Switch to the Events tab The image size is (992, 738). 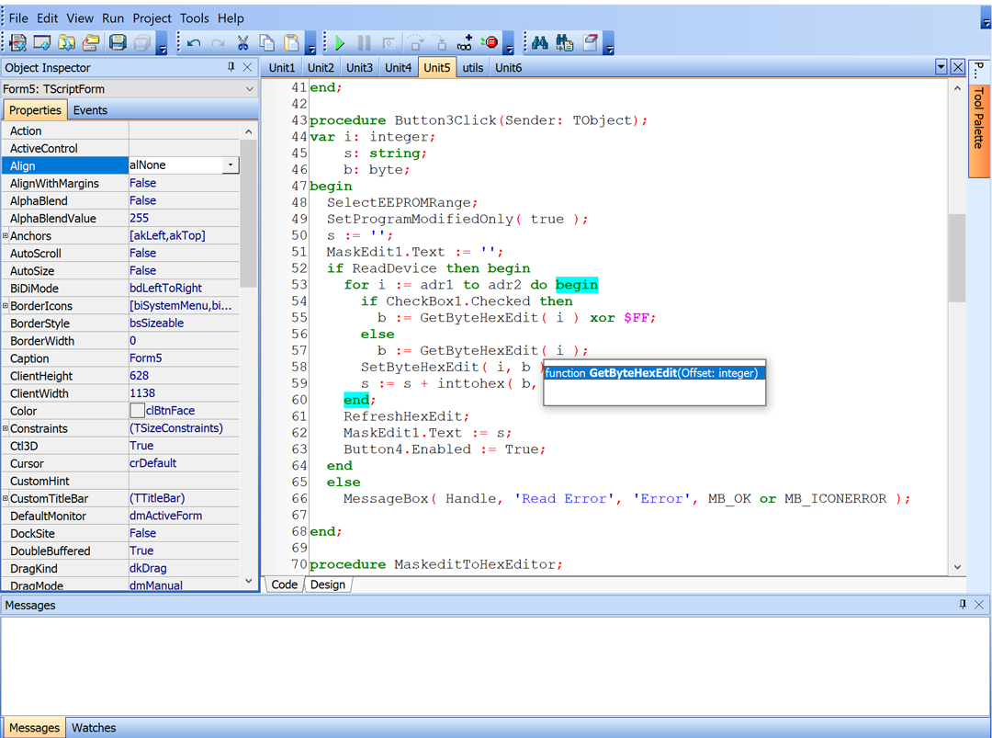point(90,110)
